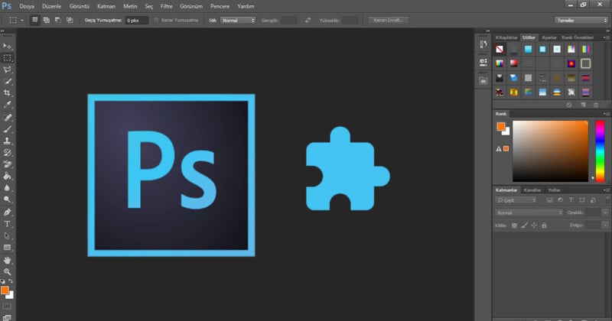612x321 pixels.
Task: Select the Zoom tool
Action: point(7,272)
